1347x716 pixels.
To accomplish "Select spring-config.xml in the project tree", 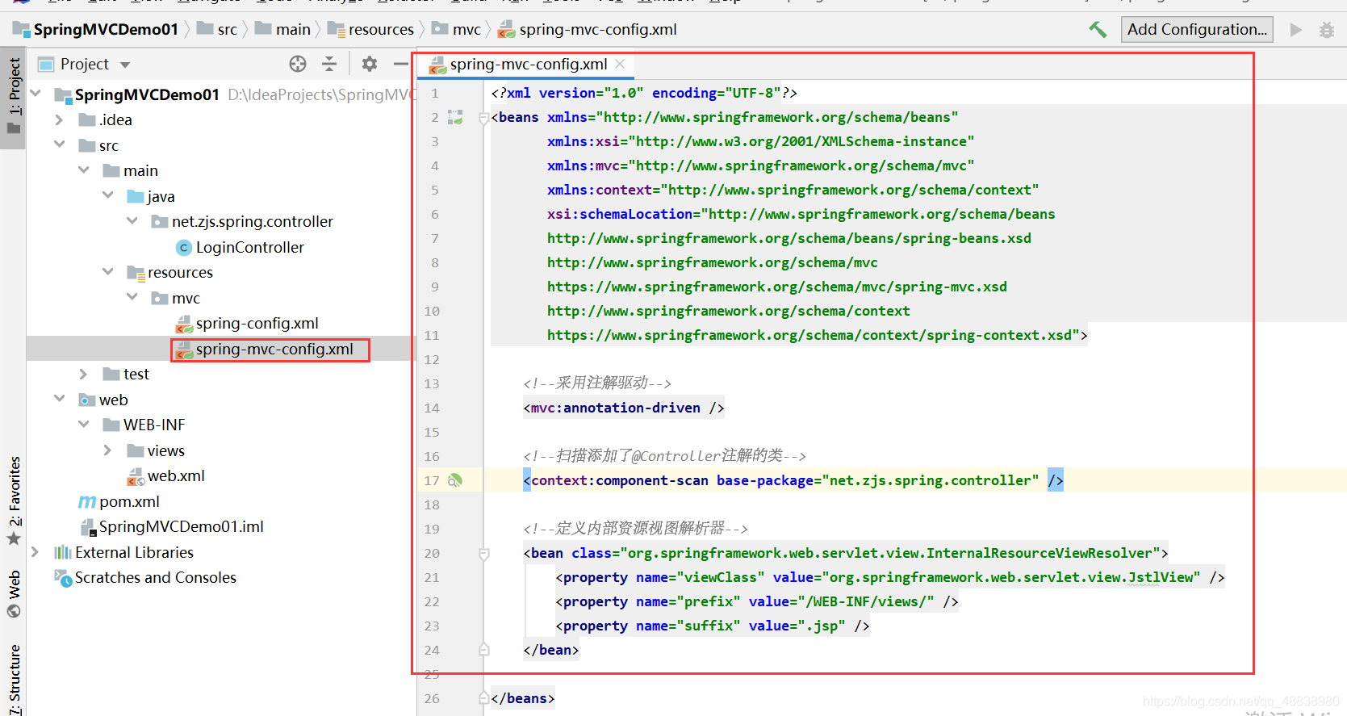I will (x=257, y=324).
